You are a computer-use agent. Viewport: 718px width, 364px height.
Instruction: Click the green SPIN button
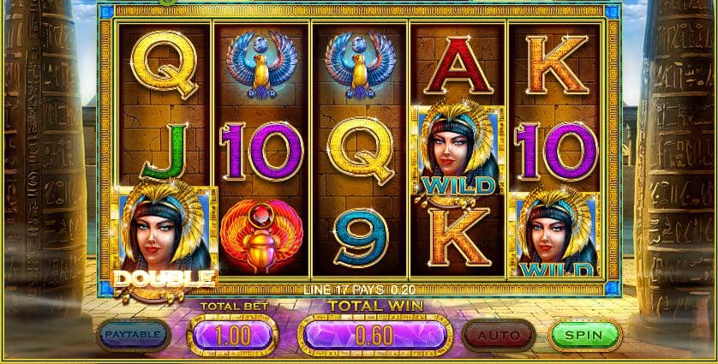tap(584, 335)
